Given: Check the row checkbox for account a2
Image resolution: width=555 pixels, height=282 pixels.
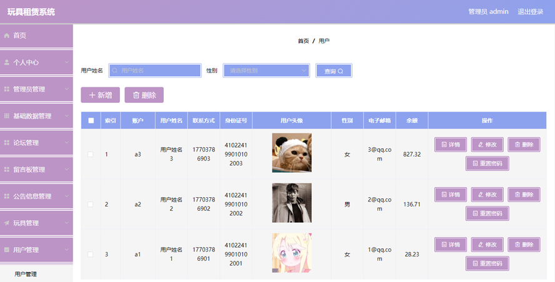Looking at the screenshot, I should (x=90, y=204).
